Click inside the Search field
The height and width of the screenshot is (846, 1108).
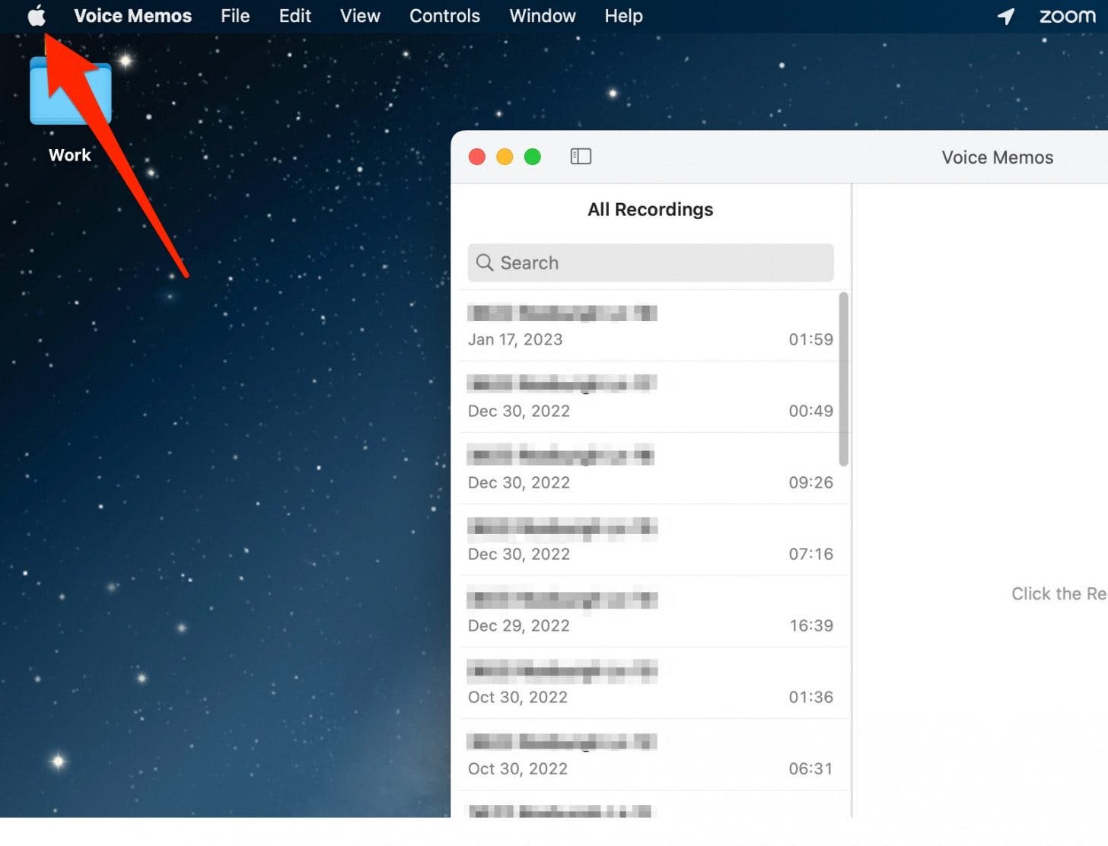651,262
